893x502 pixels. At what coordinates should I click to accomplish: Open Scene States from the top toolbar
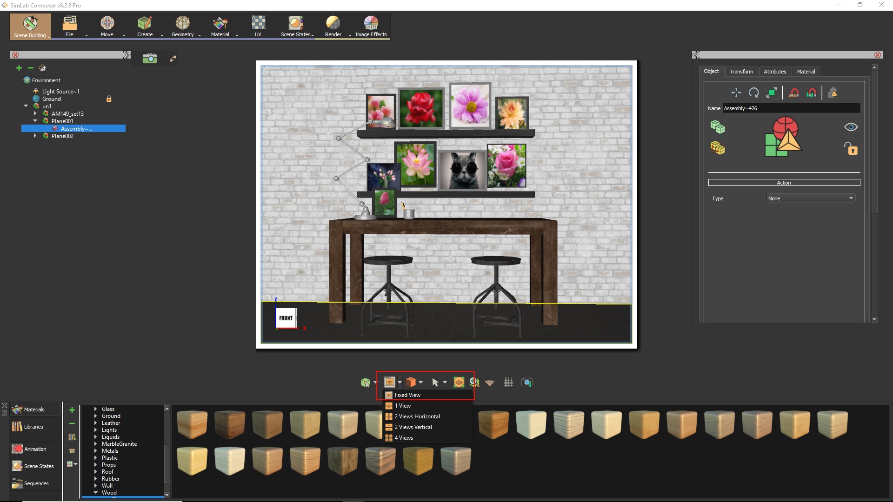296,26
